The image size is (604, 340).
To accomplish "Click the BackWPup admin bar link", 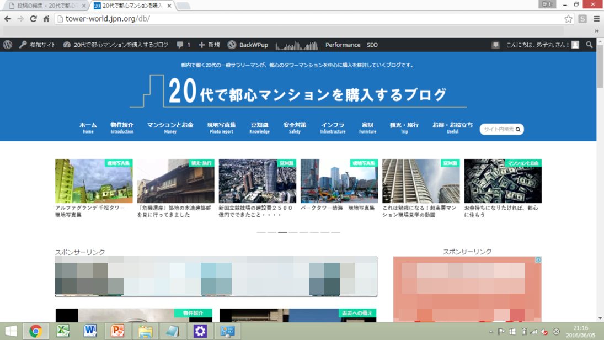I will (248, 45).
